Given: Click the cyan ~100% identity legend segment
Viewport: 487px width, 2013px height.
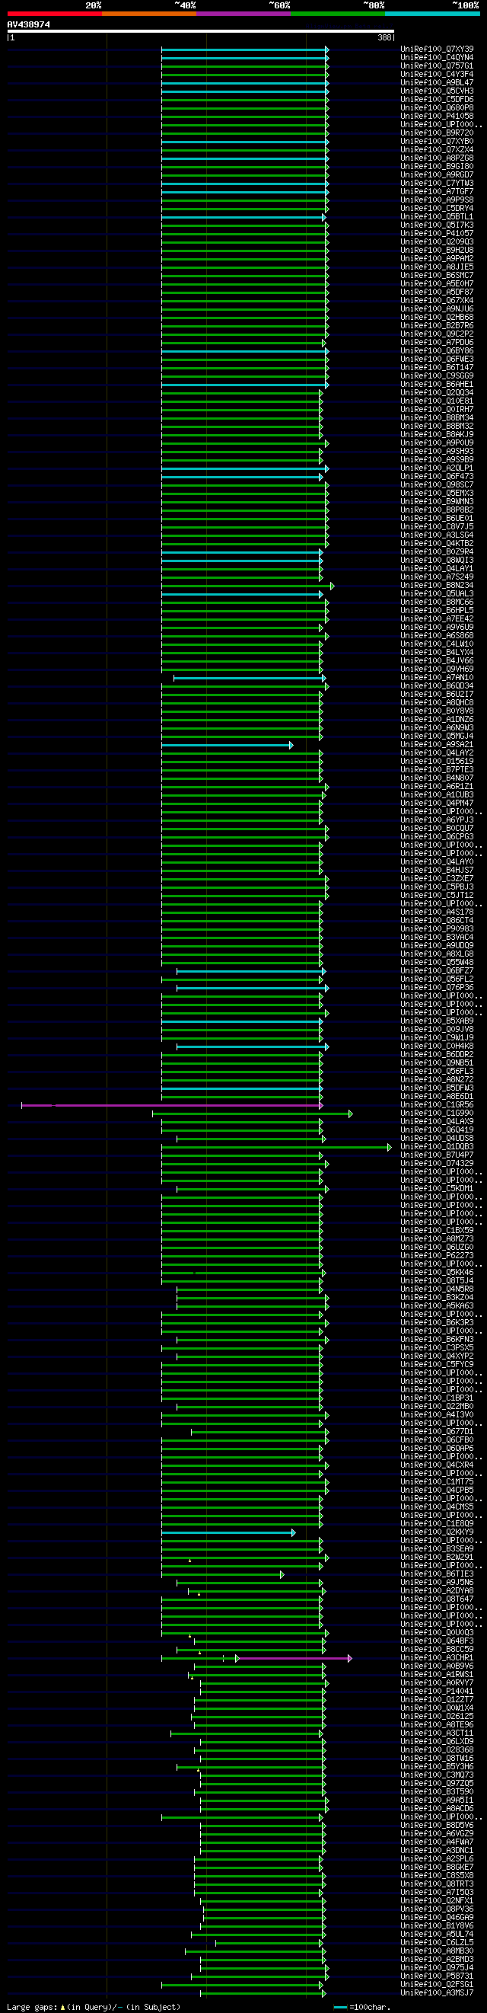Looking at the screenshot, I should 432,13.
